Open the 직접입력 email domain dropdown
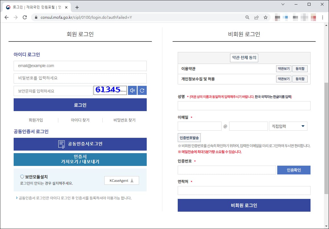Screen dimensions: 329x229 pos(288,126)
